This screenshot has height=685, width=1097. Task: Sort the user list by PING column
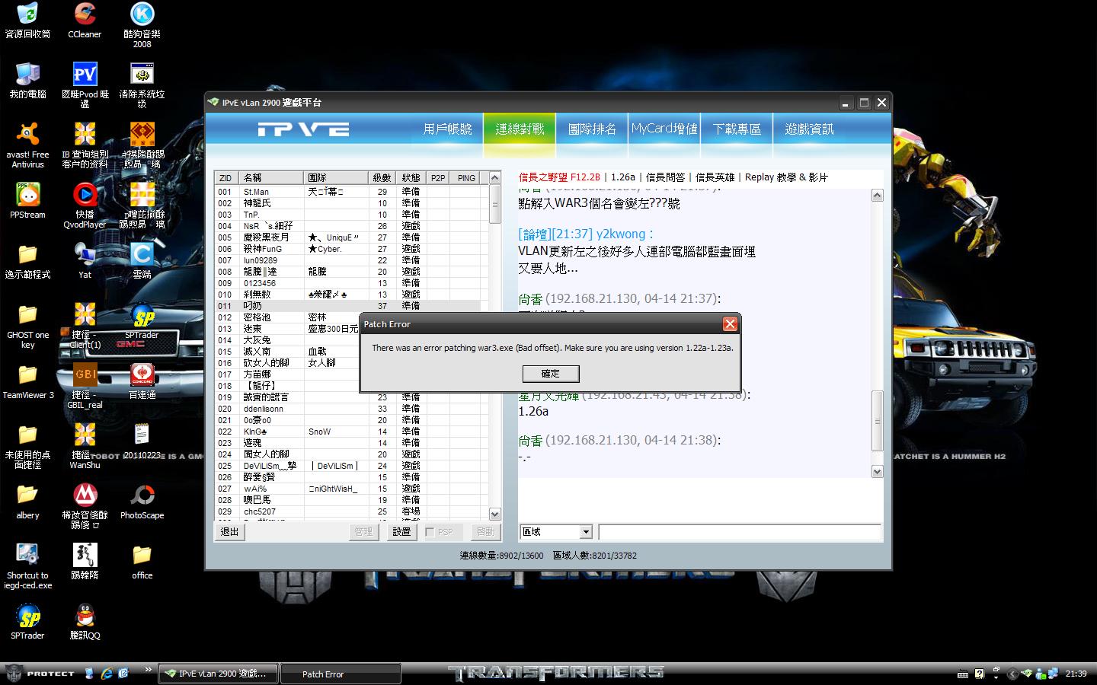466,178
